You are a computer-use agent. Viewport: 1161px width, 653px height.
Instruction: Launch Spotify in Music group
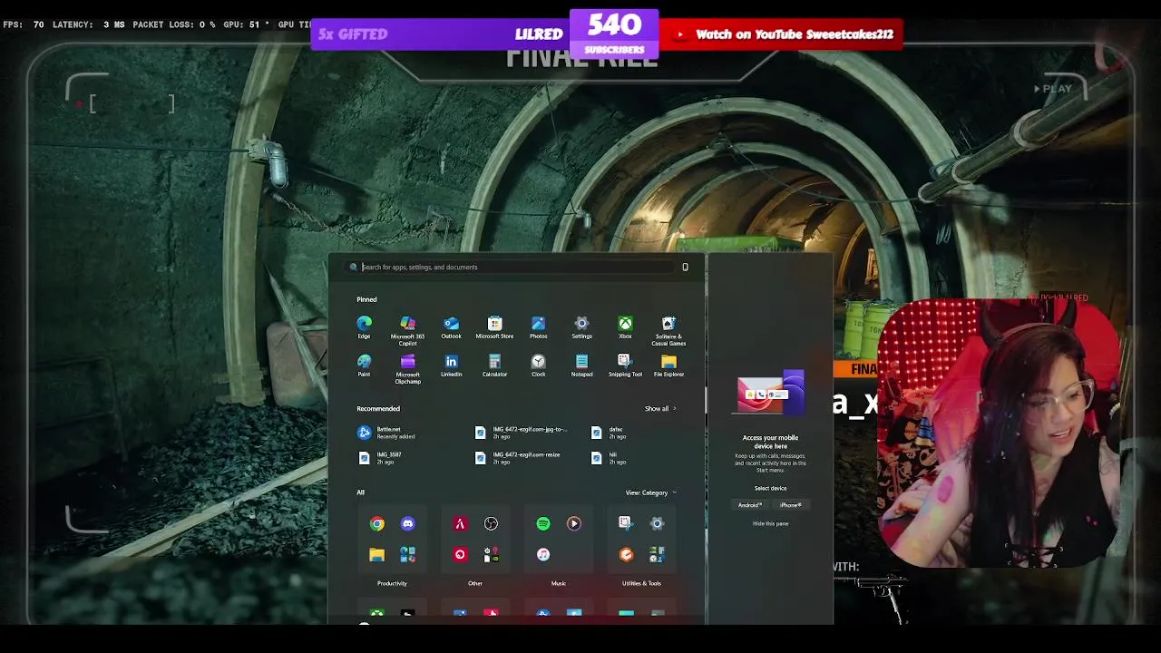pyautogui.click(x=542, y=523)
